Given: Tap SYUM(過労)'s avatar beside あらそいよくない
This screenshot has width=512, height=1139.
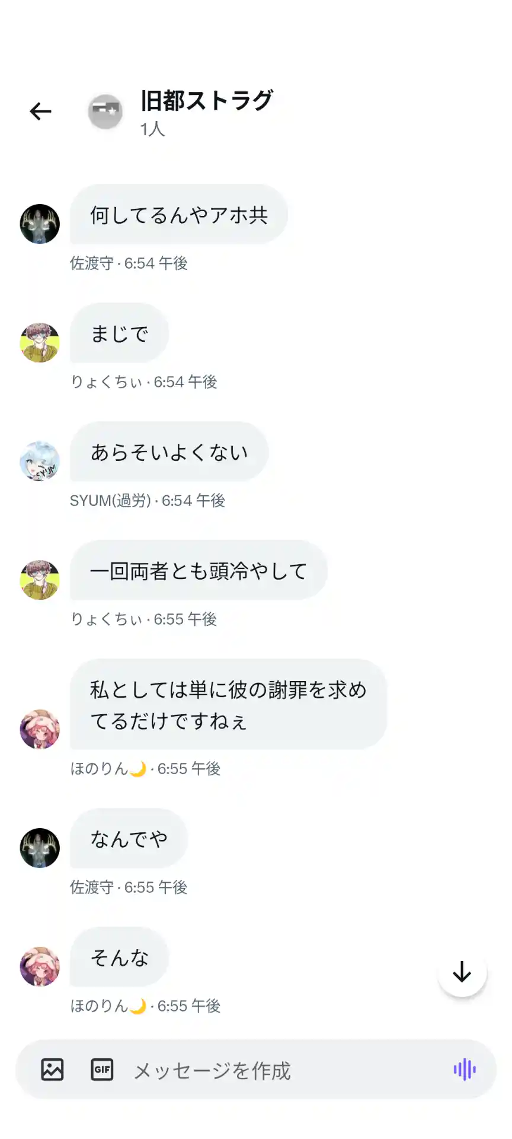Looking at the screenshot, I should pos(40,461).
